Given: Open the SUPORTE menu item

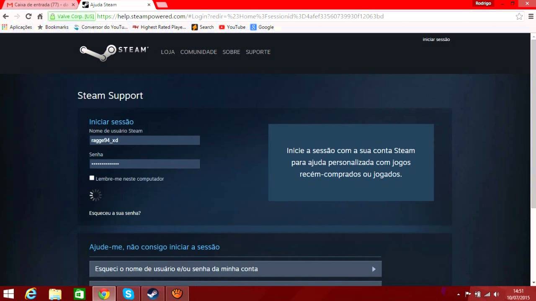Looking at the screenshot, I should click(258, 52).
